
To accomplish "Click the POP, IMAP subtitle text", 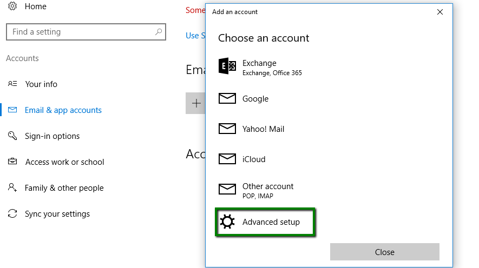I will 258,196.
